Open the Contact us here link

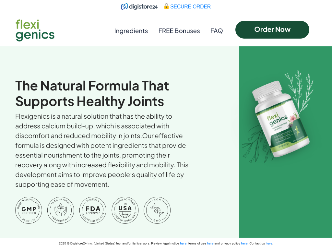269,243
